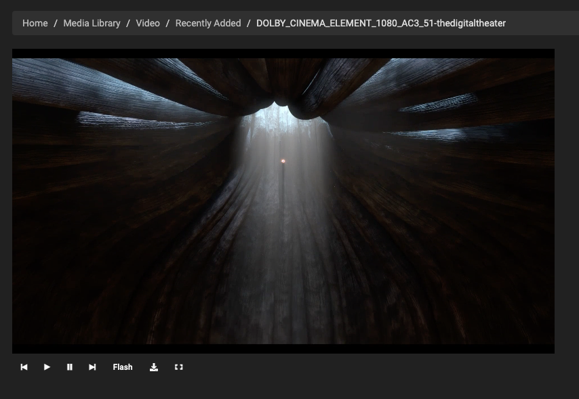Open the Media Library breadcrumb
The height and width of the screenshot is (399, 579).
click(x=92, y=23)
